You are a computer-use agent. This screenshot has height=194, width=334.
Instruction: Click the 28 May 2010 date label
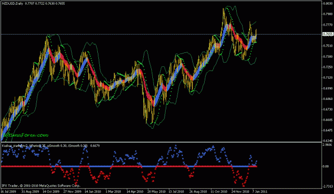click(157, 191)
